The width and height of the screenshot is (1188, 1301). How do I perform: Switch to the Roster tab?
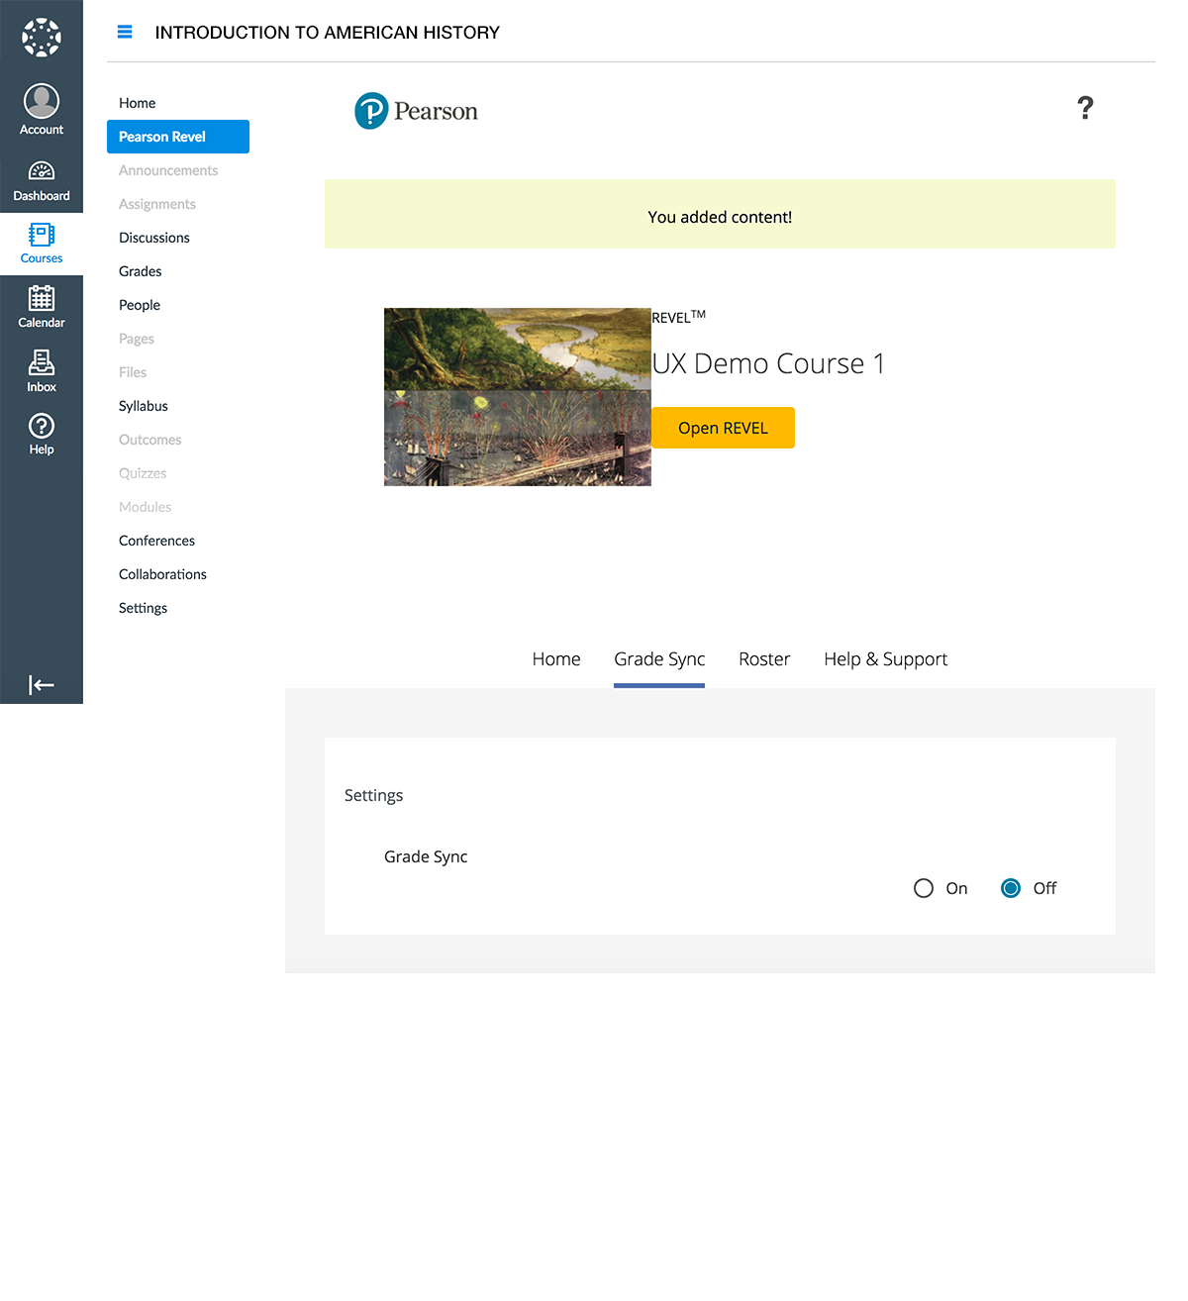(x=764, y=659)
